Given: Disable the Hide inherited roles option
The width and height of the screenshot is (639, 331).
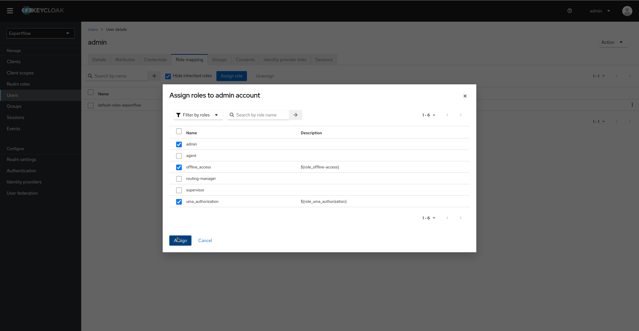Looking at the screenshot, I should point(168,76).
